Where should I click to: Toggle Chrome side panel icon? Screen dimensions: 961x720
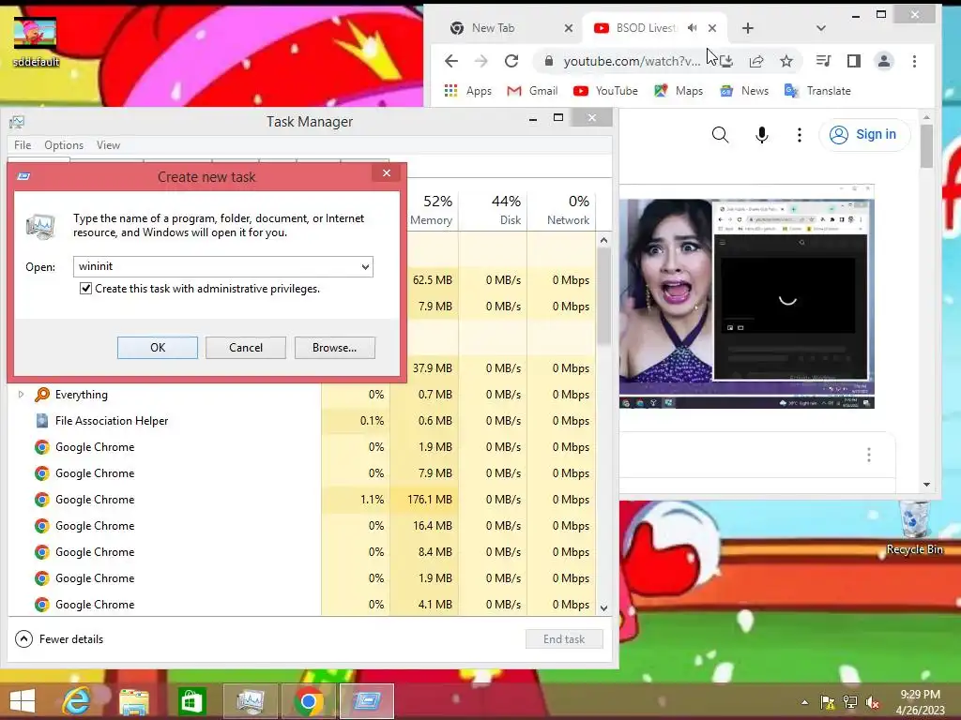(x=854, y=61)
